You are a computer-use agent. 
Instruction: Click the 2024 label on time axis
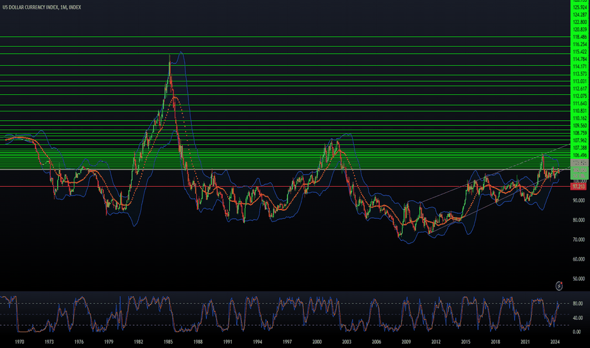pyautogui.click(x=555, y=342)
